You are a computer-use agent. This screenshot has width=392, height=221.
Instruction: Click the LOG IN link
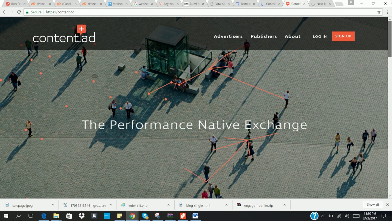point(320,37)
